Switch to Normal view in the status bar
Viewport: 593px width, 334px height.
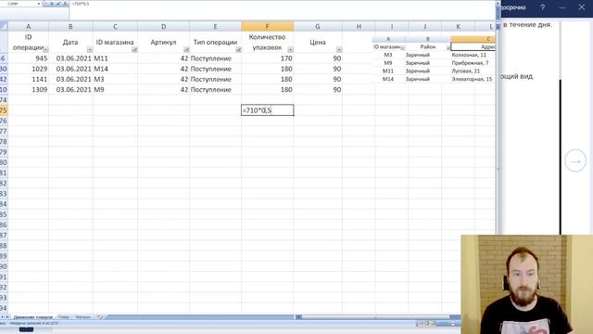pyautogui.click(x=421, y=323)
